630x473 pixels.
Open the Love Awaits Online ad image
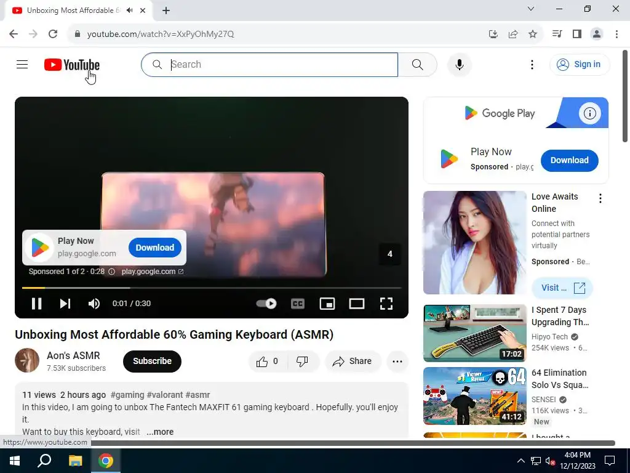click(474, 243)
